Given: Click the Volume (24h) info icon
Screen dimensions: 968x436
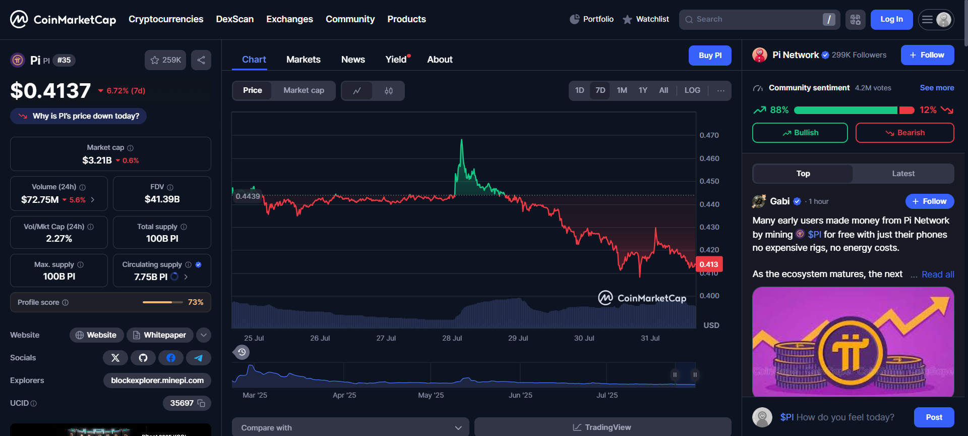Looking at the screenshot, I should [83, 187].
